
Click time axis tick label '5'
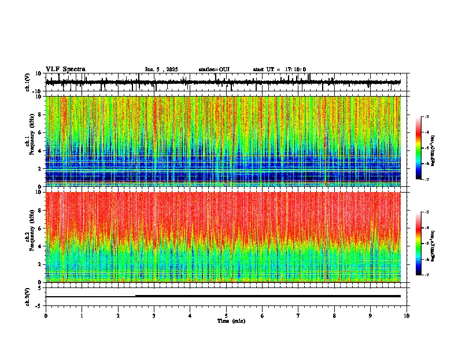[226, 316]
